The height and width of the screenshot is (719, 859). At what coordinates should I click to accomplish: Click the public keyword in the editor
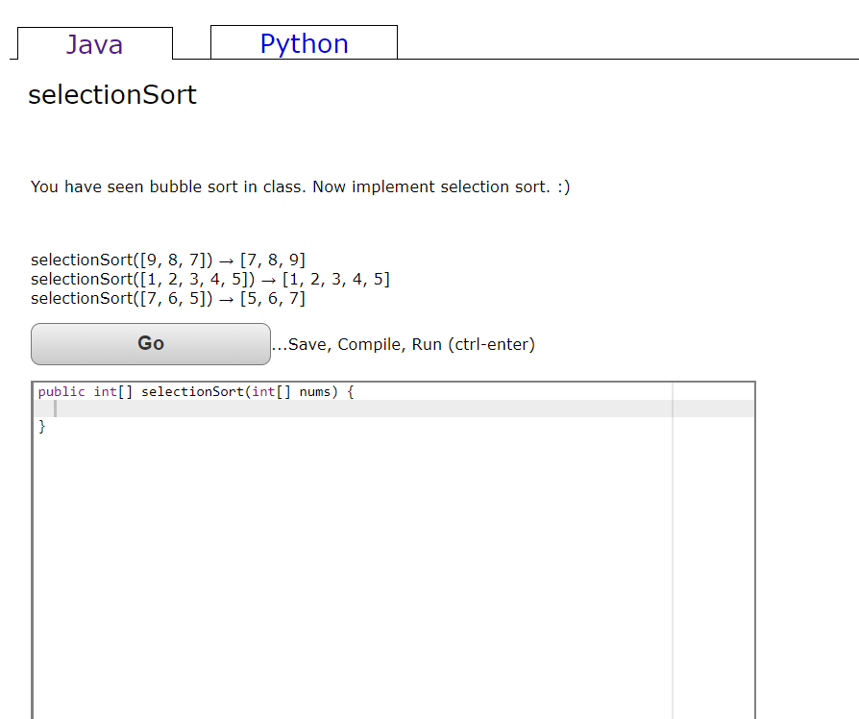point(57,391)
